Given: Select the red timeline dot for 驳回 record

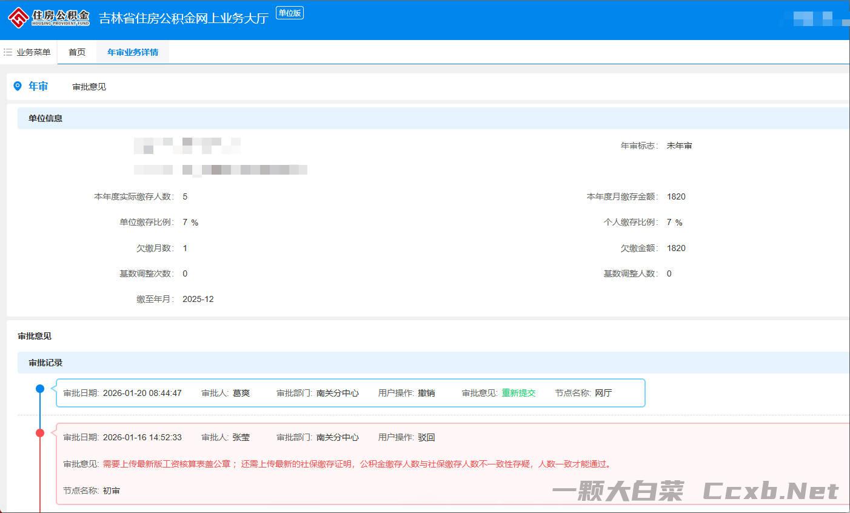Looking at the screenshot, I should pos(40,433).
